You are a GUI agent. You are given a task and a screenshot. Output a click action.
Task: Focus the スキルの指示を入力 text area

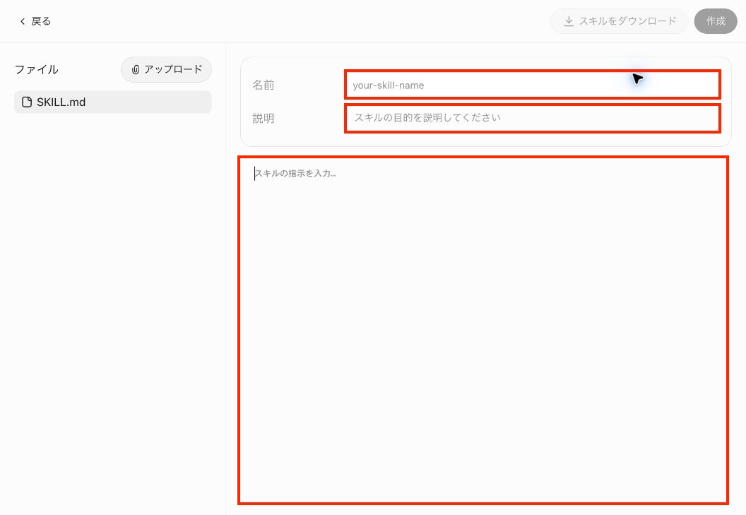tap(483, 330)
